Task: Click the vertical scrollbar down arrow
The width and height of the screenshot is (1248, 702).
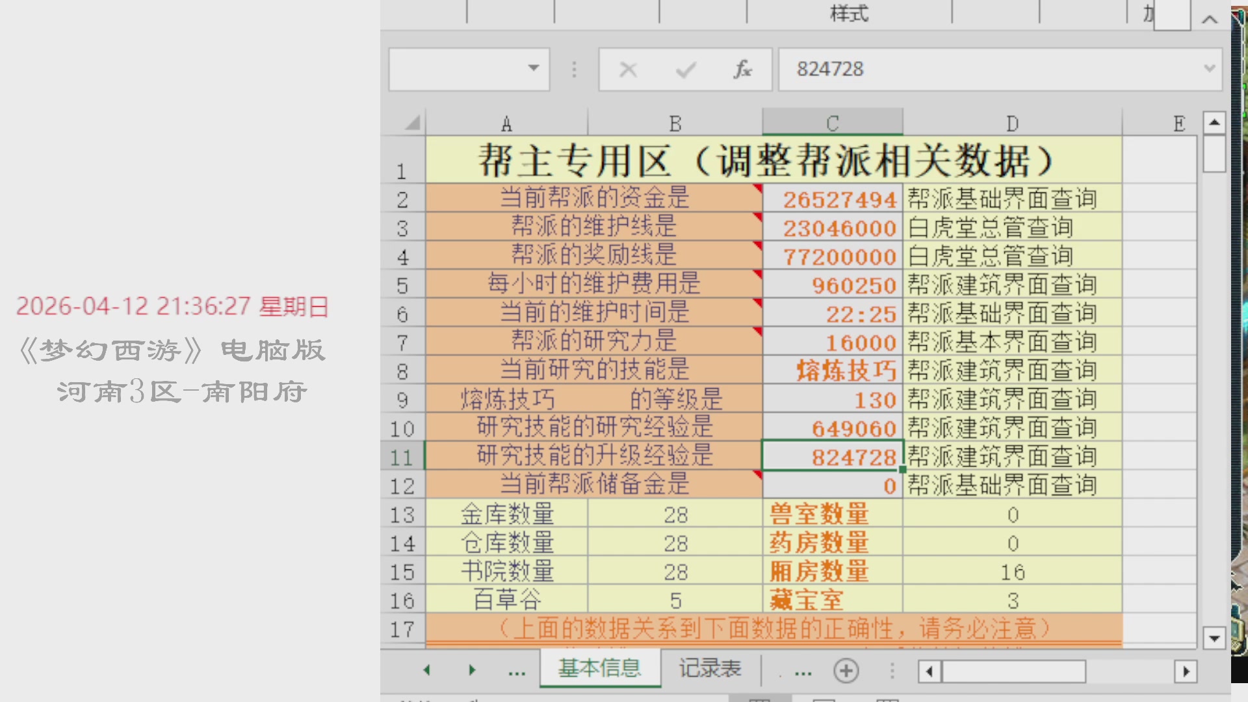Action: point(1214,638)
